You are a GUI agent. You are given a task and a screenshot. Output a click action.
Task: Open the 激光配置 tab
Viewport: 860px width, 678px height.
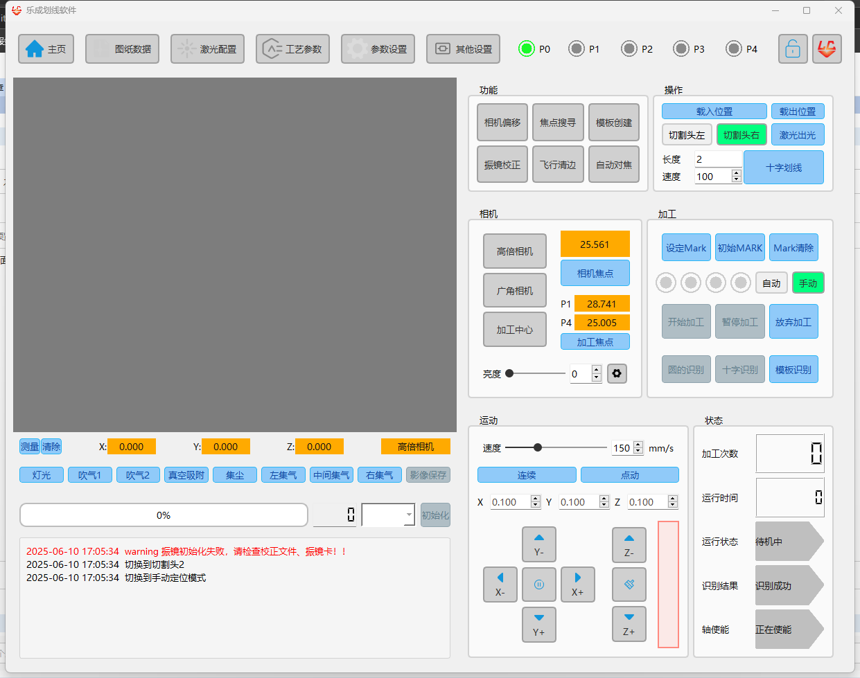coord(207,49)
